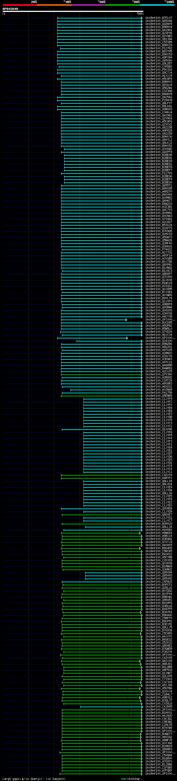Select the UniRef100_A6XGS1 label

pos(159,386)
